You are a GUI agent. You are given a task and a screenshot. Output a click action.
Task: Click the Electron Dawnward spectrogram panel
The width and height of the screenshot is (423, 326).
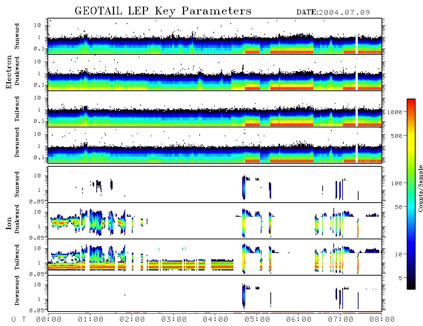coord(215,145)
